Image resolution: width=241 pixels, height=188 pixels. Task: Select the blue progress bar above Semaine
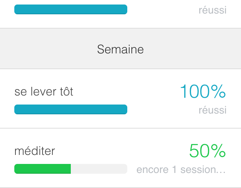point(71,9)
